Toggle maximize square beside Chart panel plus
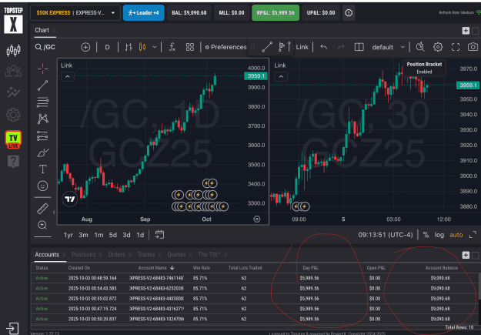 (x=476, y=31)
